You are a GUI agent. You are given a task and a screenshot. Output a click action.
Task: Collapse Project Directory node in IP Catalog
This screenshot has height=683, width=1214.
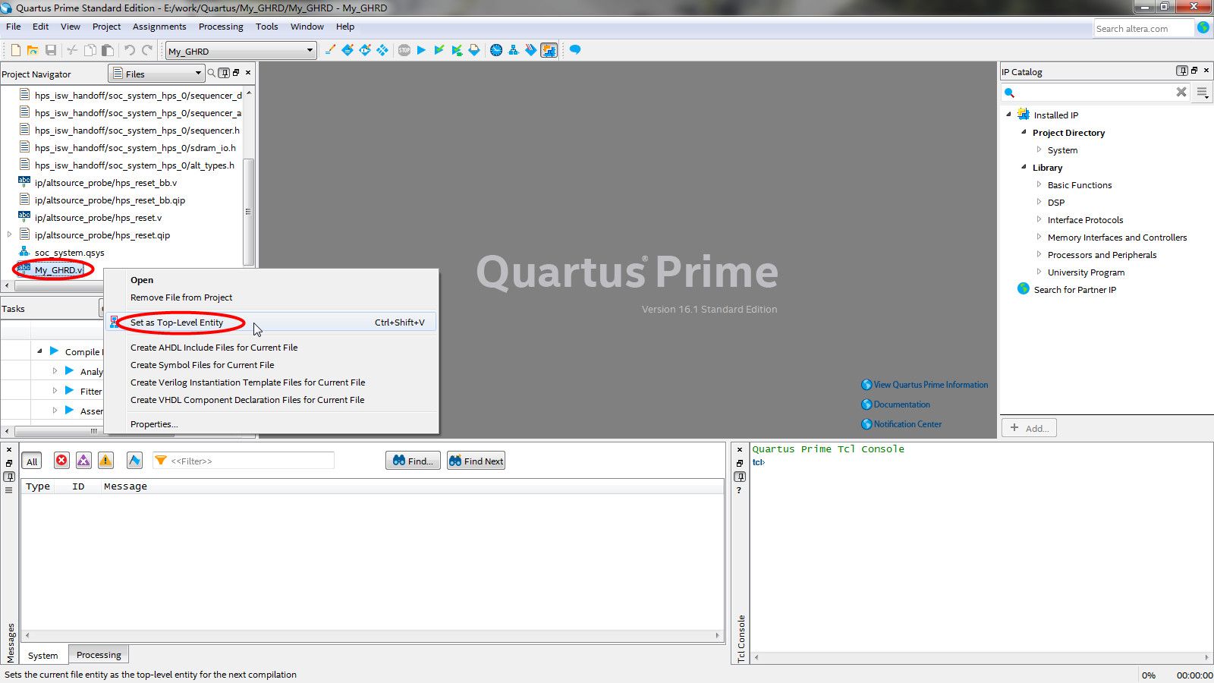[1024, 132]
